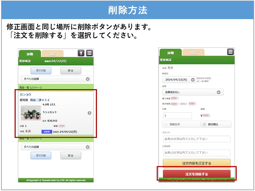Click the upper 表示切替 button

pyautogui.click(x=41, y=71)
